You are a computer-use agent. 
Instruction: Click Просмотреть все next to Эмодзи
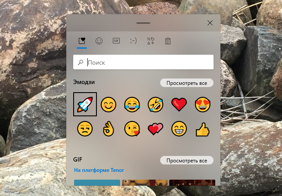(187, 83)
